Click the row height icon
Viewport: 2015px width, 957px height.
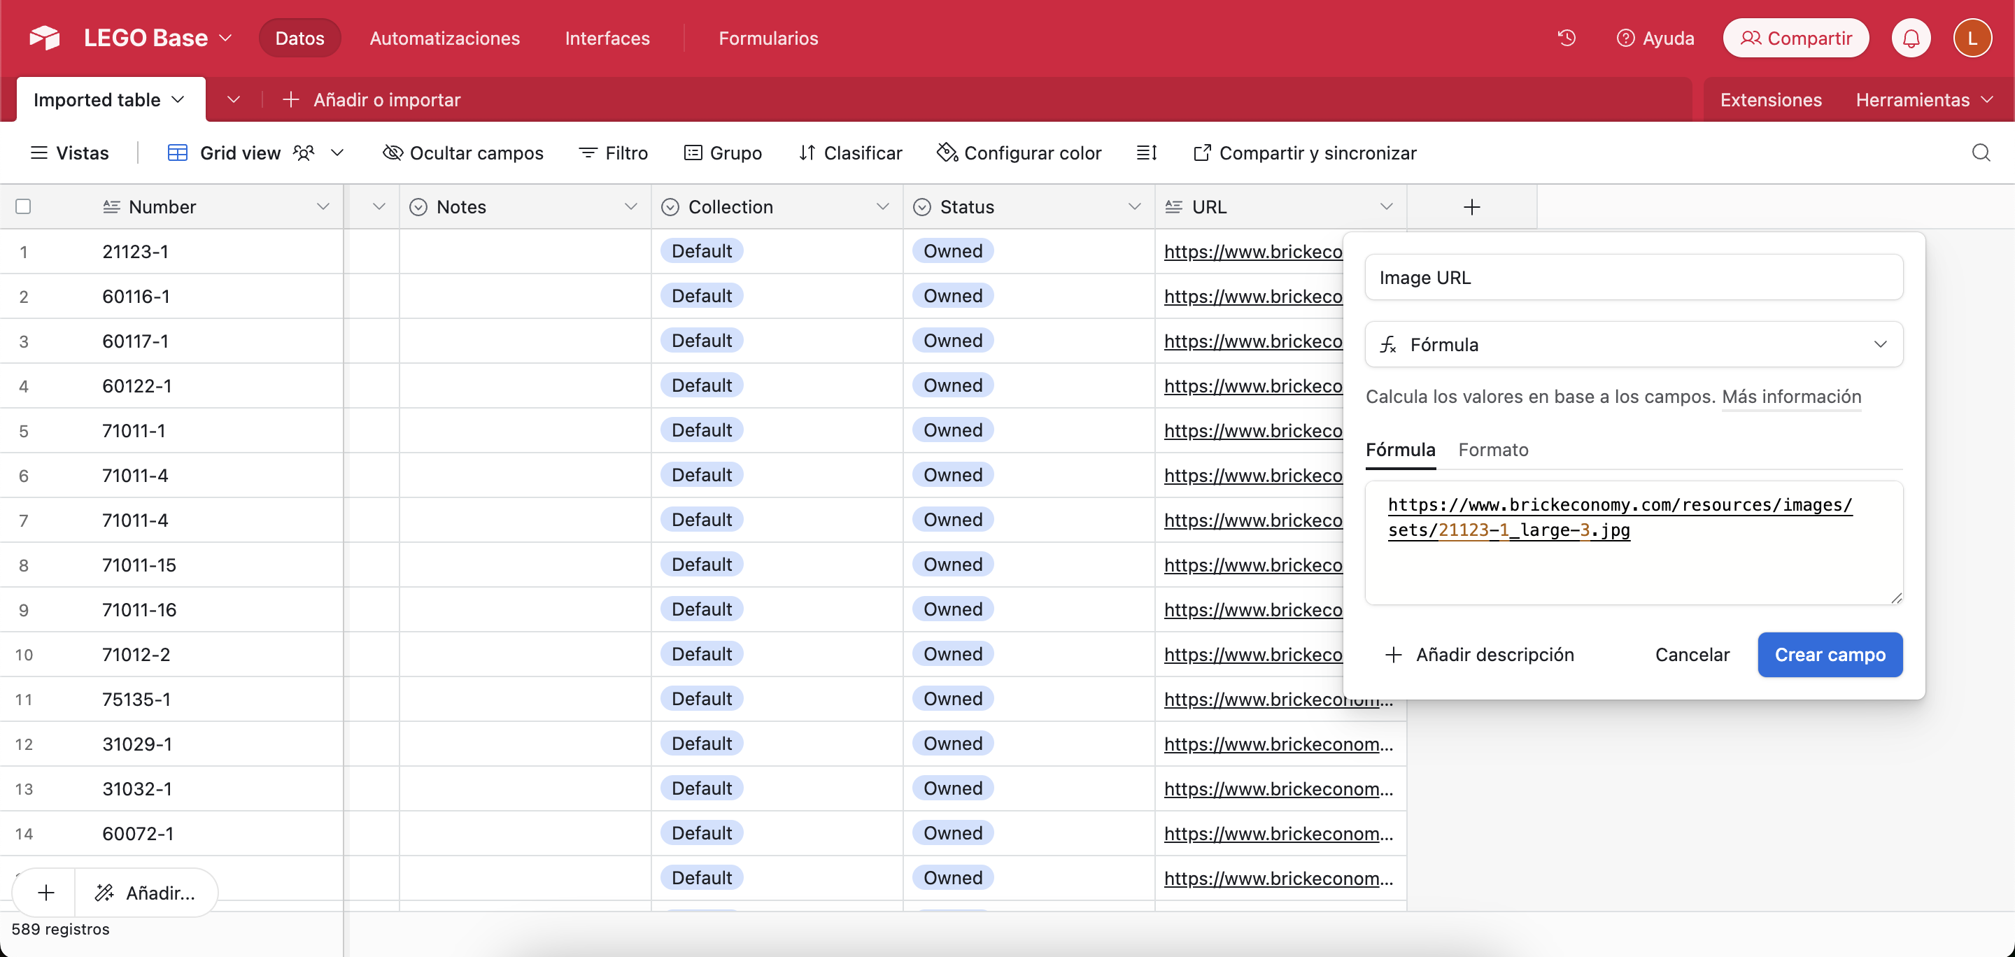tap(1146, 153)
